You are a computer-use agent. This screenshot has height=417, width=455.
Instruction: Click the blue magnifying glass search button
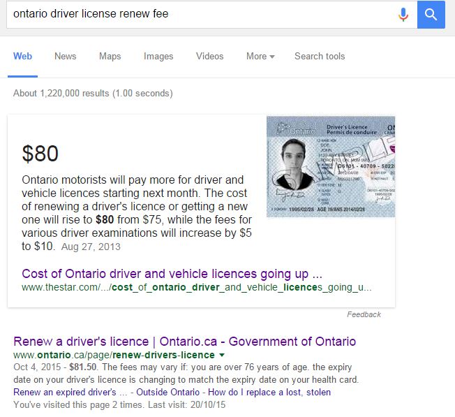tap(431, 15)
